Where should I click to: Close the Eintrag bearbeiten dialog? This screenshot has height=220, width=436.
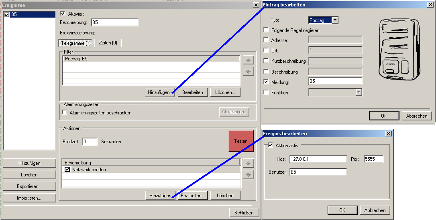pos(430,5)
